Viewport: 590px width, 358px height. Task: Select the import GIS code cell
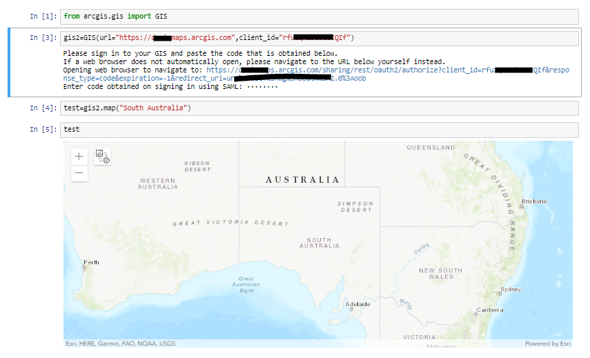(x=319, y=17)
